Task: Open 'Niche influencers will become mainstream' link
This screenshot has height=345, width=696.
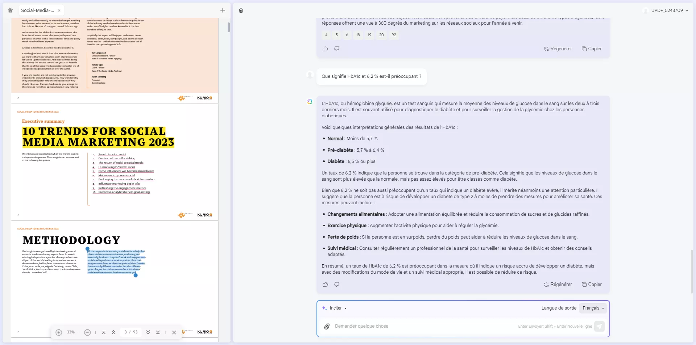Action: pyautogui.click(x=126, y=171)
